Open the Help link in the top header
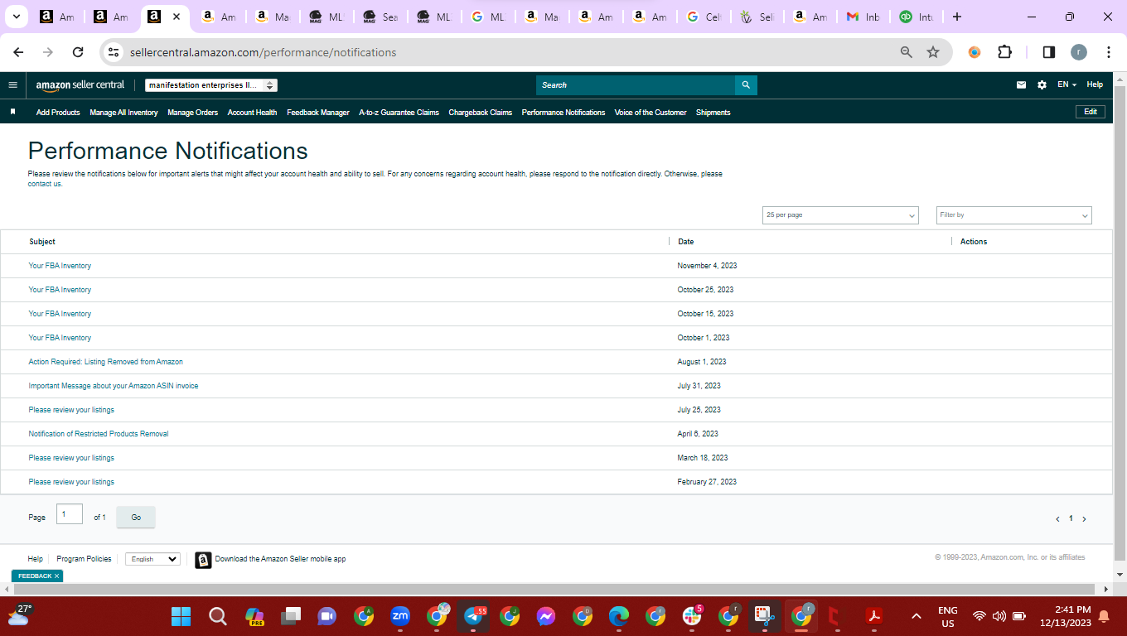The width and height of the screenshot is (1127, 636). (x=1095, y=84)
